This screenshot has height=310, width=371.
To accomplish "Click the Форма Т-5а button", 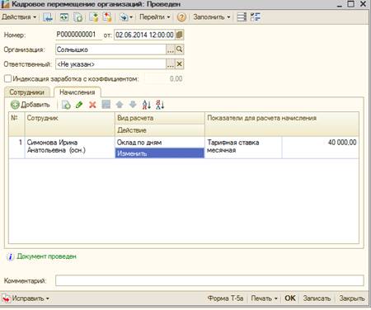I will click(x=225, y=298).
